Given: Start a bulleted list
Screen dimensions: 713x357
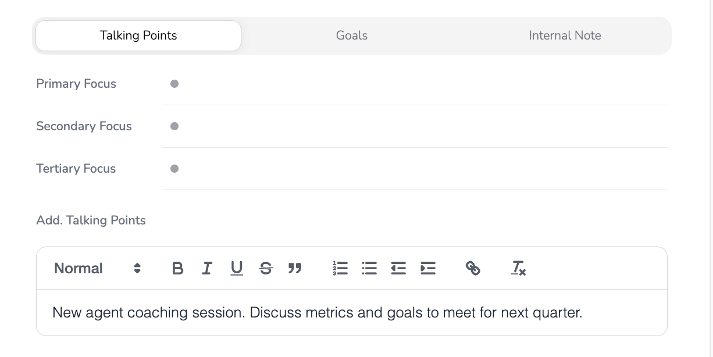Looking at the screenshot, I should point(369,268).
